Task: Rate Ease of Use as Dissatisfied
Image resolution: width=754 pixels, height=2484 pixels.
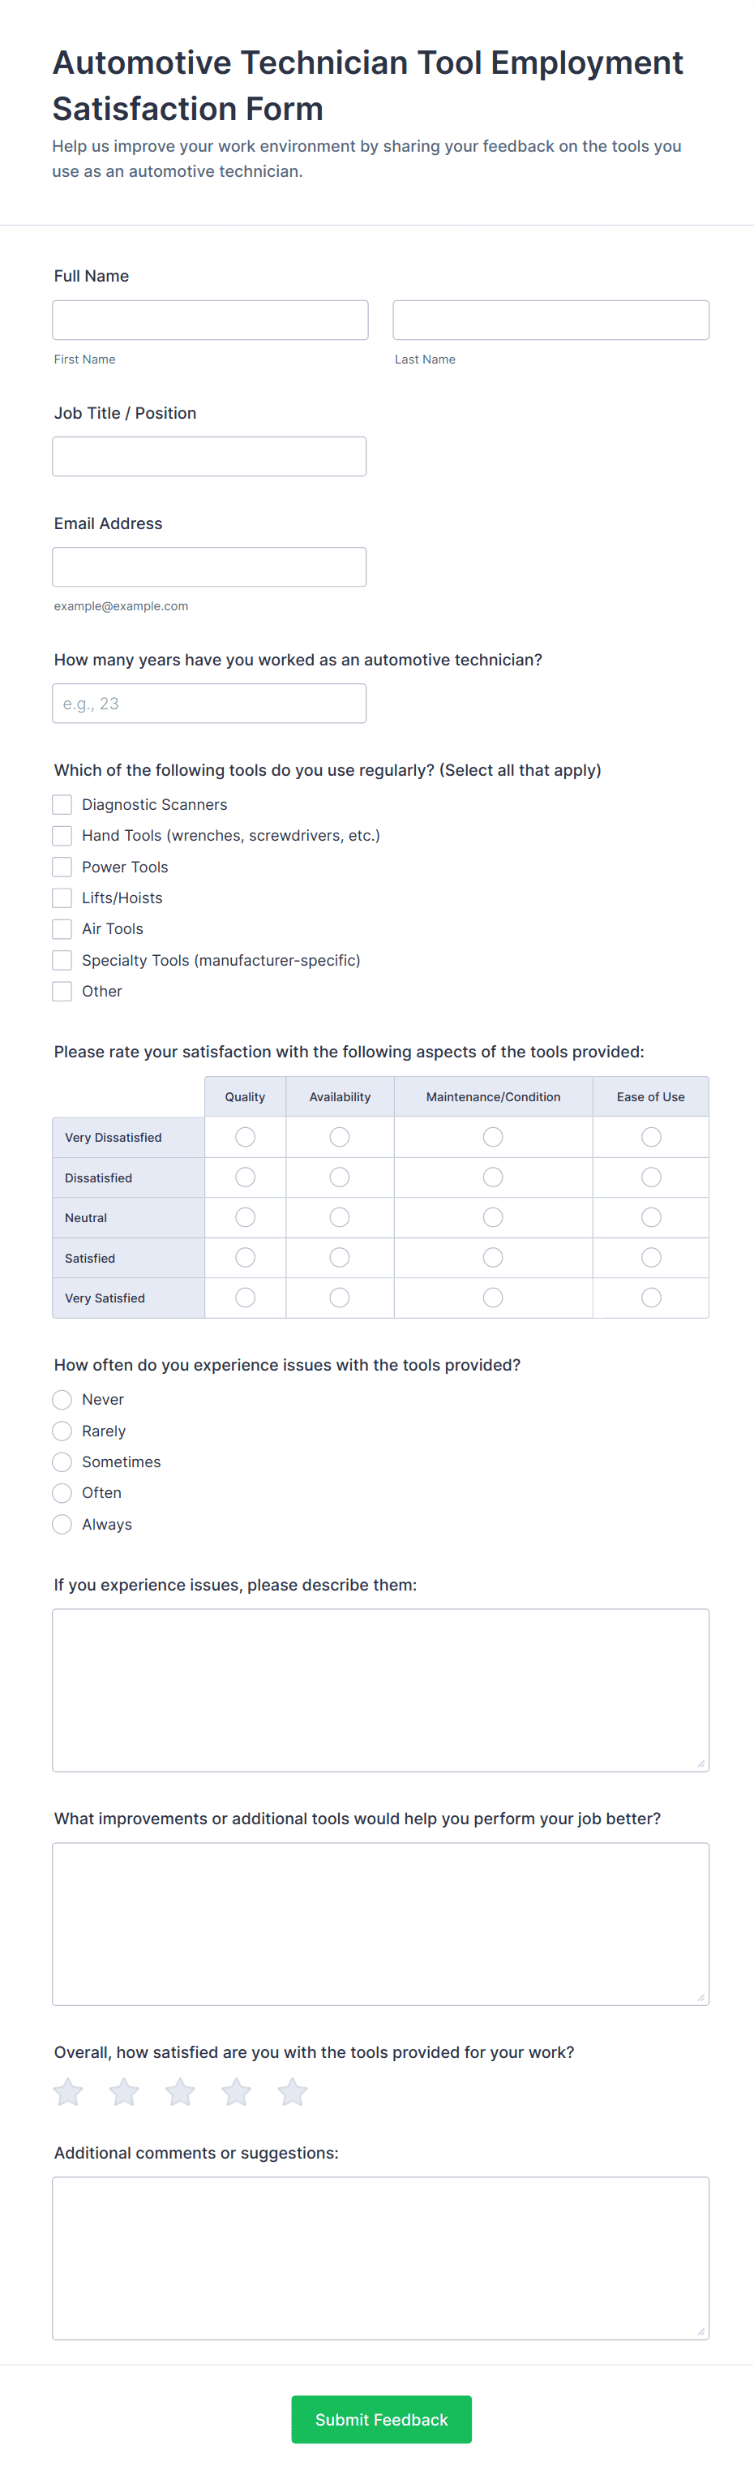Action: 651,1177
